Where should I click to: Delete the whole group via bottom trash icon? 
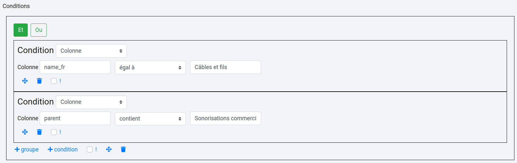pyautogui.click(x=123, y=149)
